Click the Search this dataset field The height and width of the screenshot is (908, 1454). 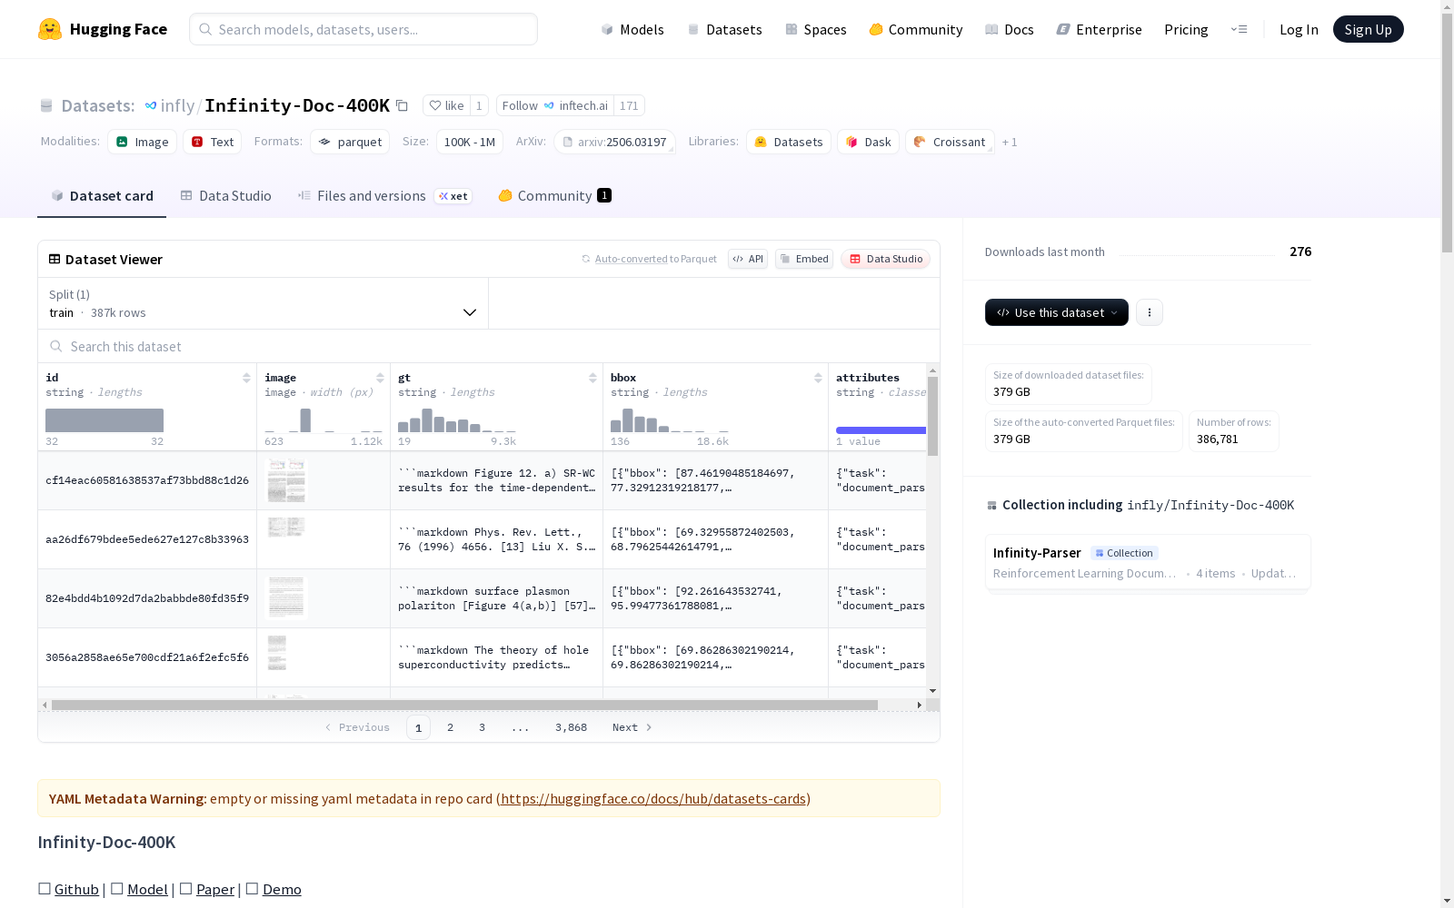tap(489, 346)
